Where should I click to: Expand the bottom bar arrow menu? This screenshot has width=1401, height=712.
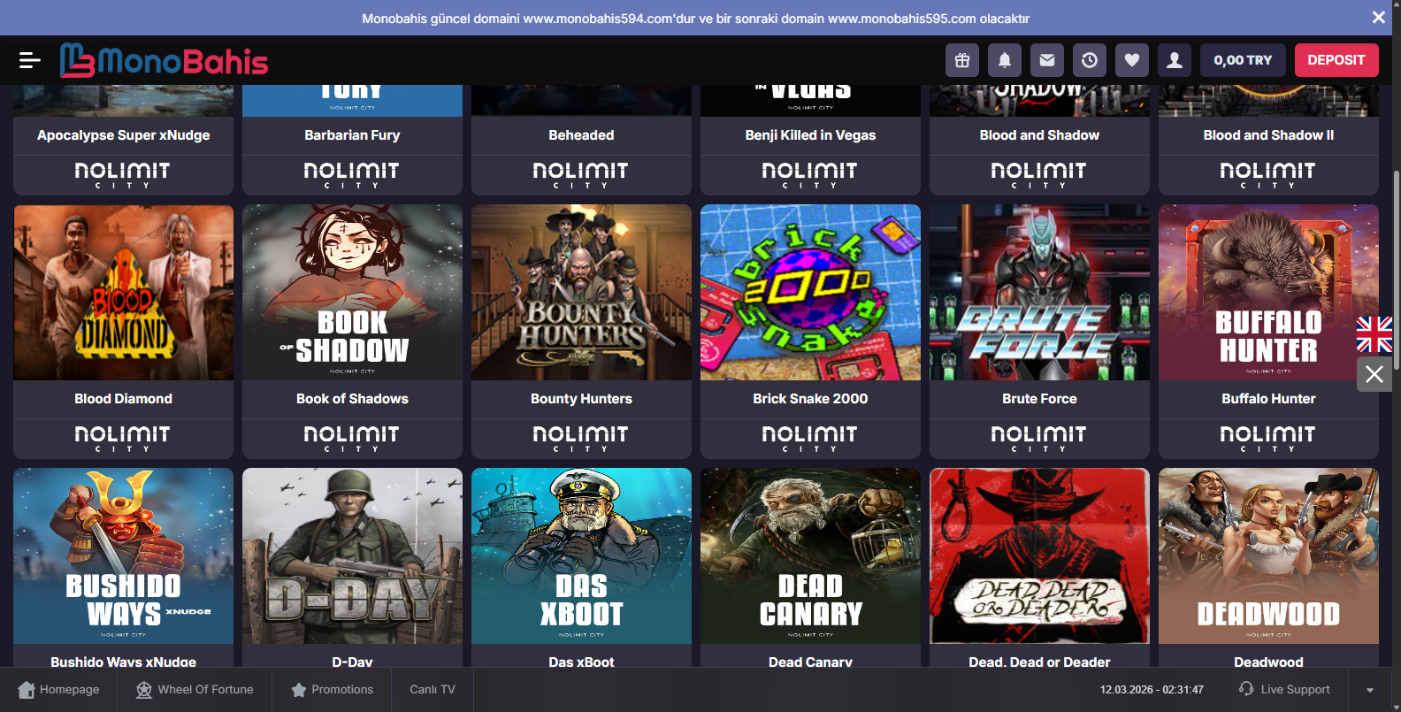[1370, 690]
